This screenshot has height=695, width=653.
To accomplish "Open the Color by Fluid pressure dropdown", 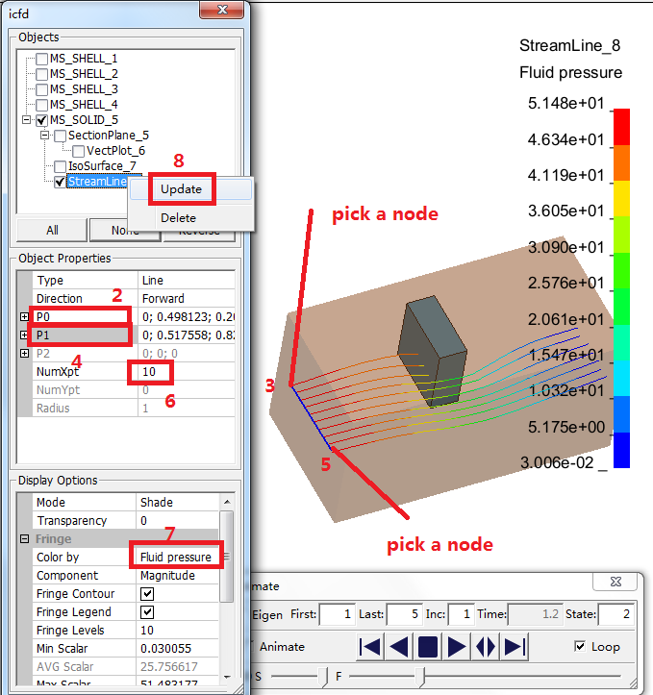I will coord(176,558).
